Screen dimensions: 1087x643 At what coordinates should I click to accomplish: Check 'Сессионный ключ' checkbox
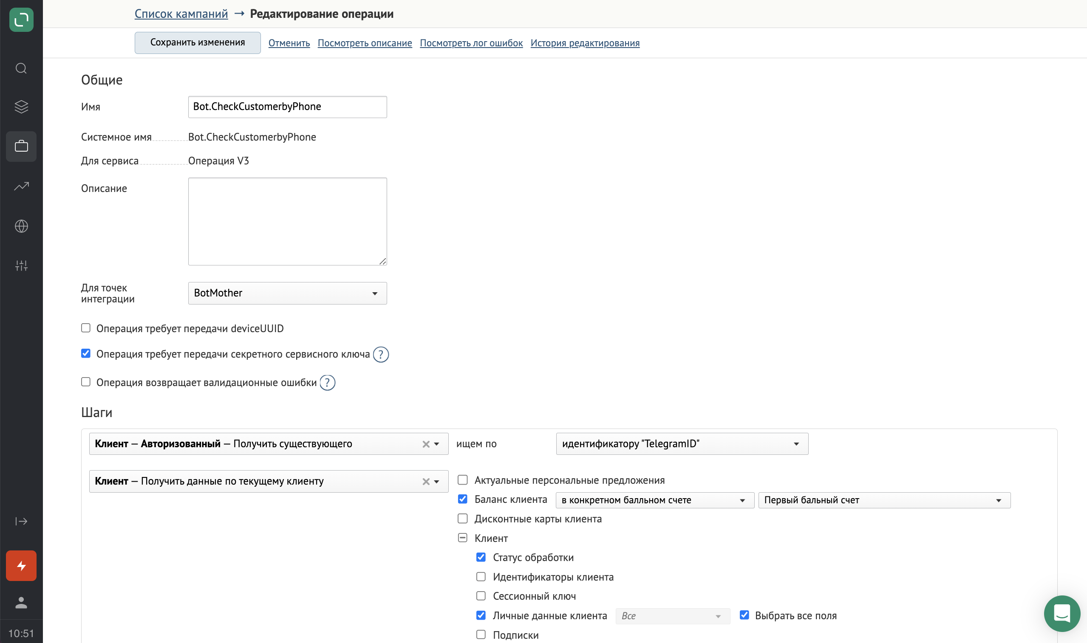click(481, 596)
